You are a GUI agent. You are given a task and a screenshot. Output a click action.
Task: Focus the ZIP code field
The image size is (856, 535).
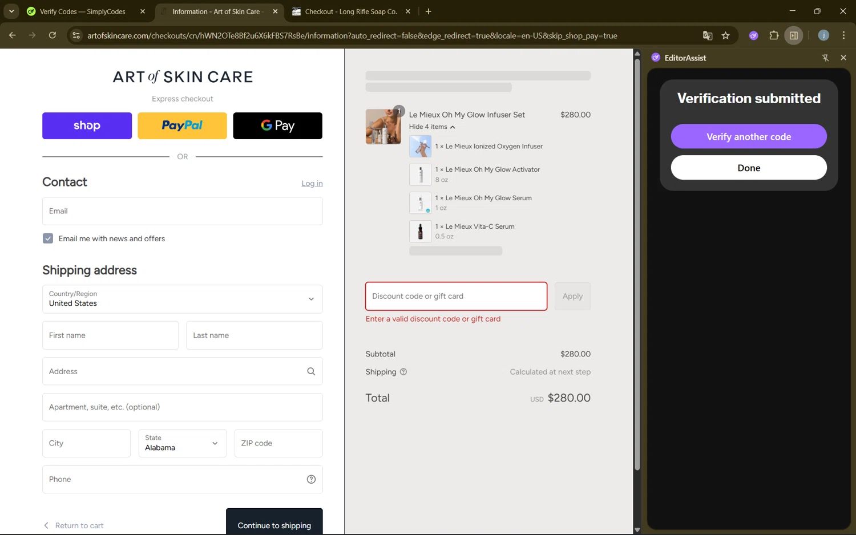pos(278,443)
